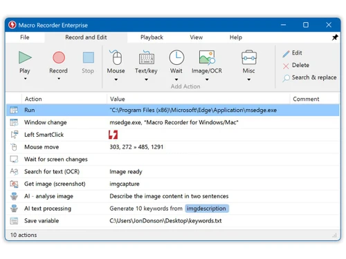Click the Text/key keyboard icon

tap(146, 57)
